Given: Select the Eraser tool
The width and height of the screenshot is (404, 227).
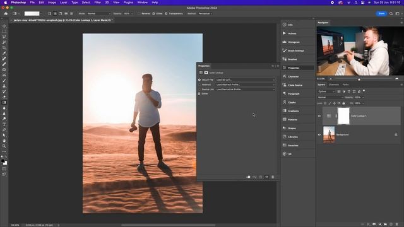Looking at the screenshot, I should pos(4,97).
